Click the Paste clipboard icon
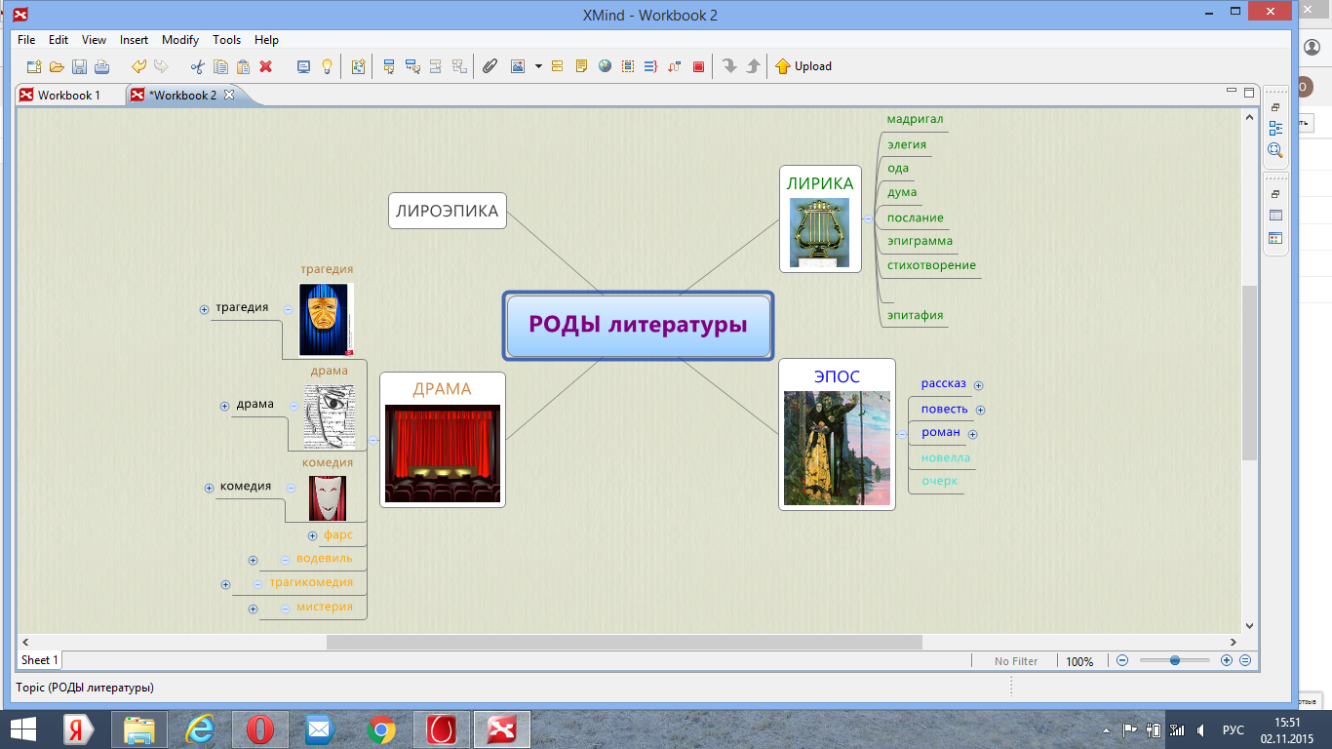 [243, 66]
